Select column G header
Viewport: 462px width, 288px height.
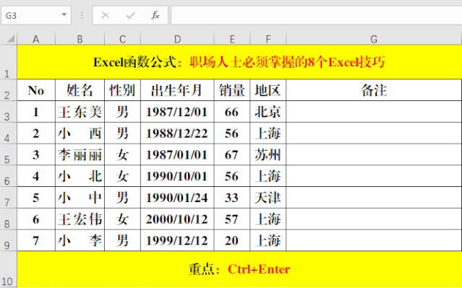click(x=374, y=39)
